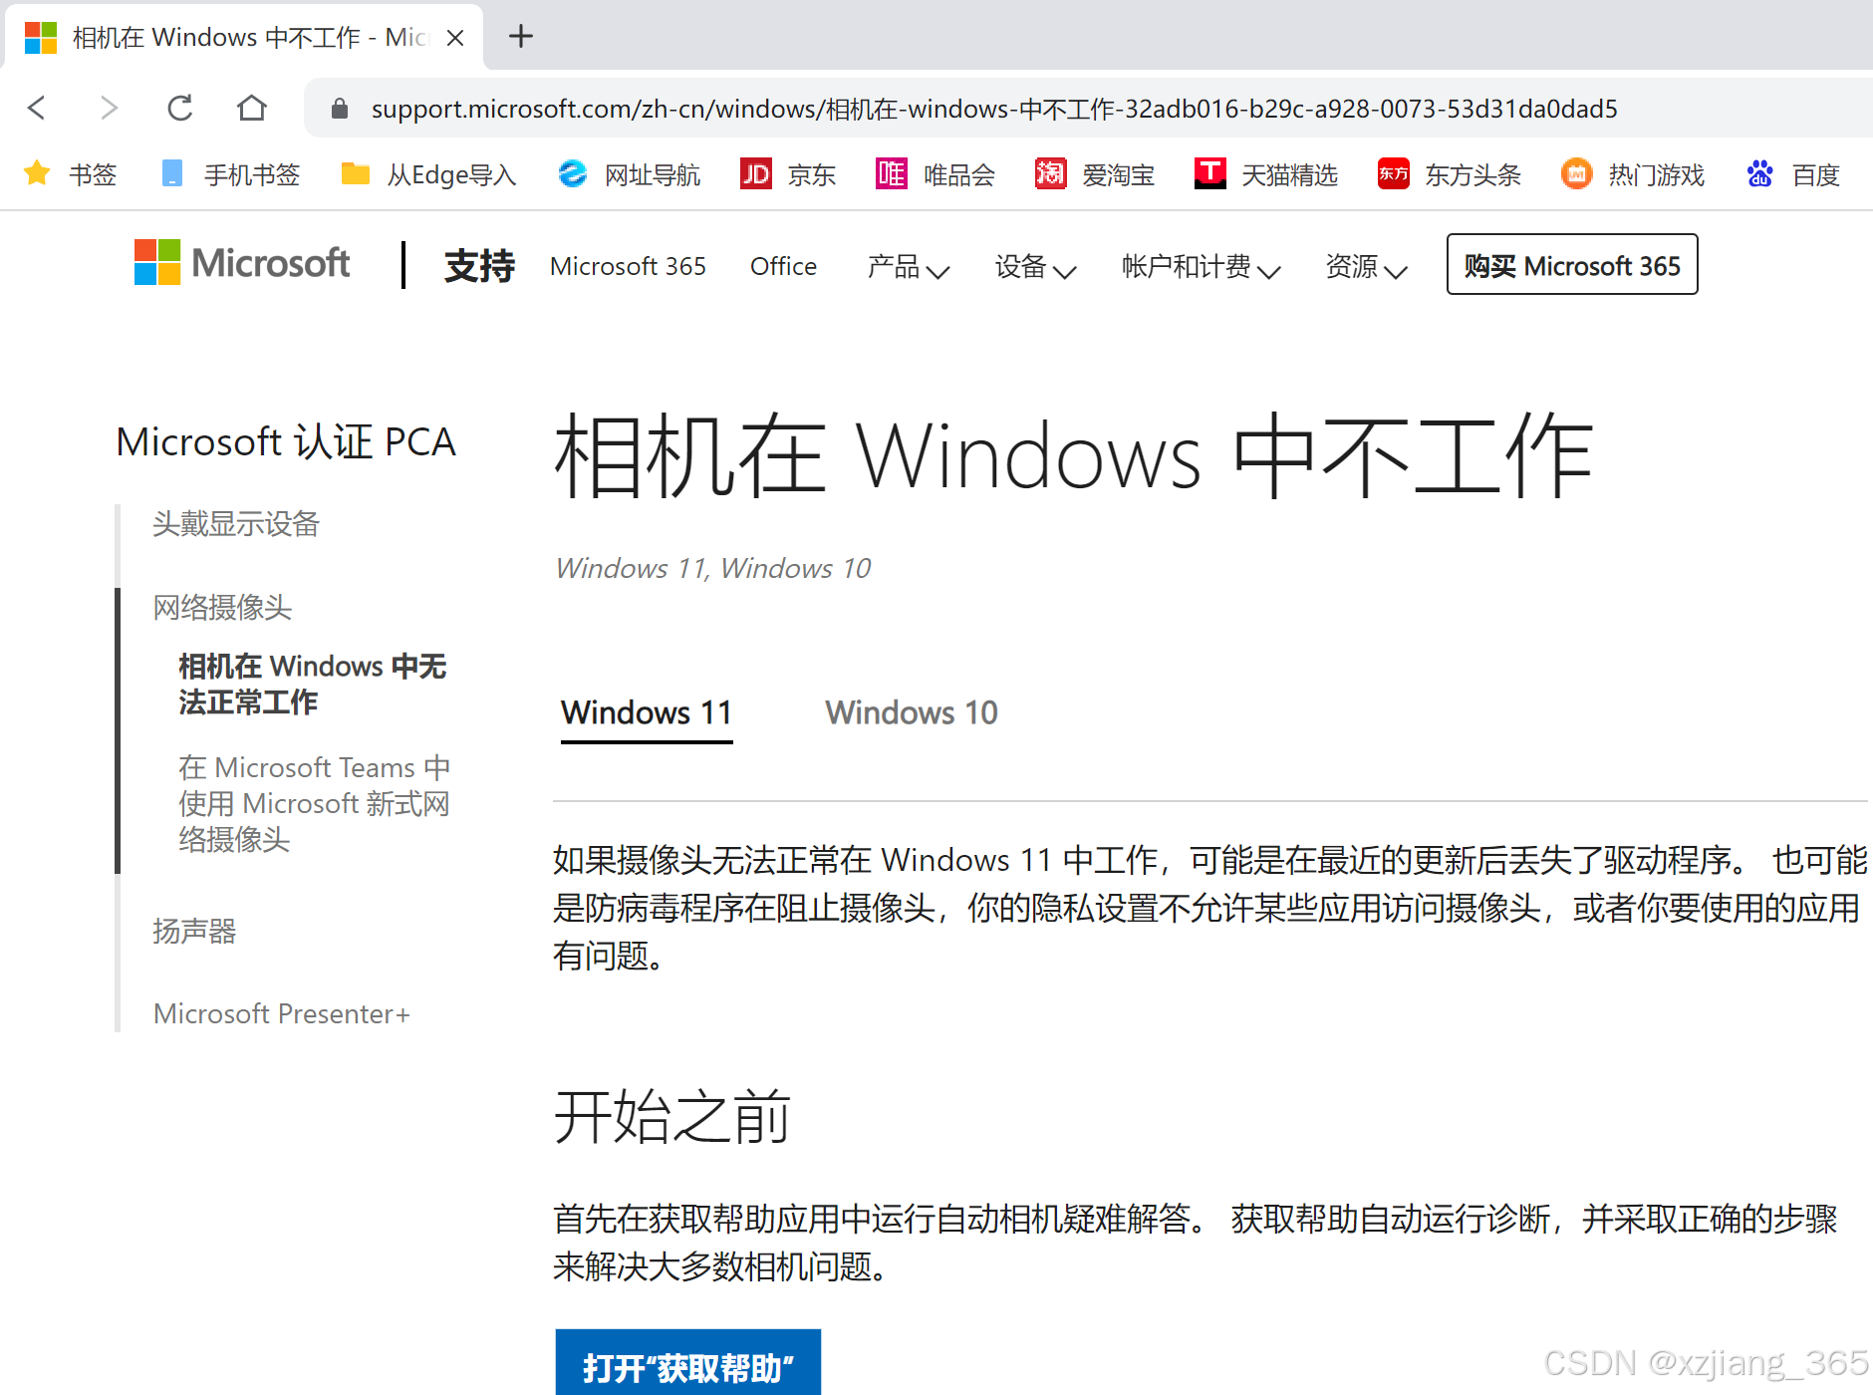
Task: Click the Microsoft logo
Action: click(242, 263)
